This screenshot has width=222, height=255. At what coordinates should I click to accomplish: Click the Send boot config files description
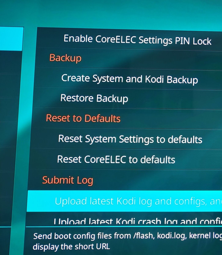tap(128, 236)
